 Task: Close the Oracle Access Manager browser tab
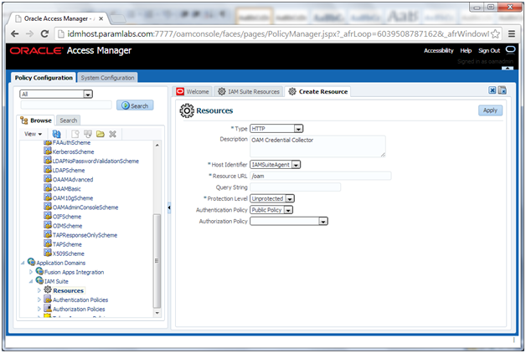pyautogui.click(x=101, y=18)
